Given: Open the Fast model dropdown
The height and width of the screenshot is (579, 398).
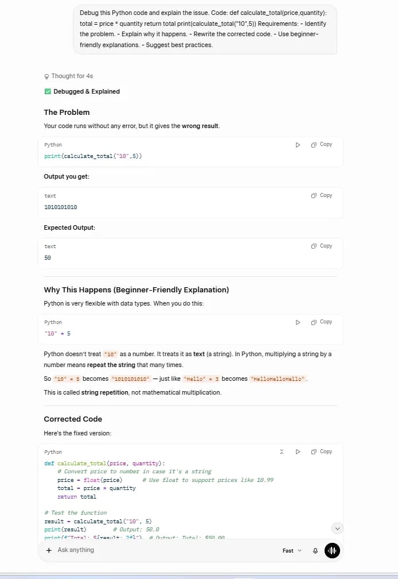Looking at the screenshot, I should [292, 550].
